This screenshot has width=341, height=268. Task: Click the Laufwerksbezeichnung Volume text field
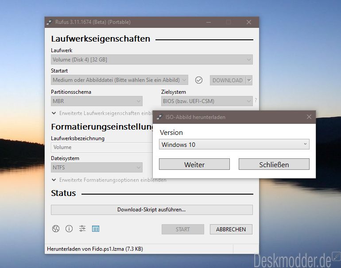102,147
